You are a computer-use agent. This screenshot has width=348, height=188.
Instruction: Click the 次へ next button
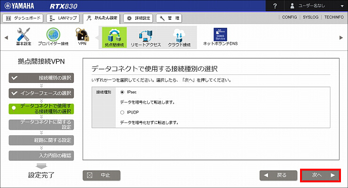[x=320, y=175]
